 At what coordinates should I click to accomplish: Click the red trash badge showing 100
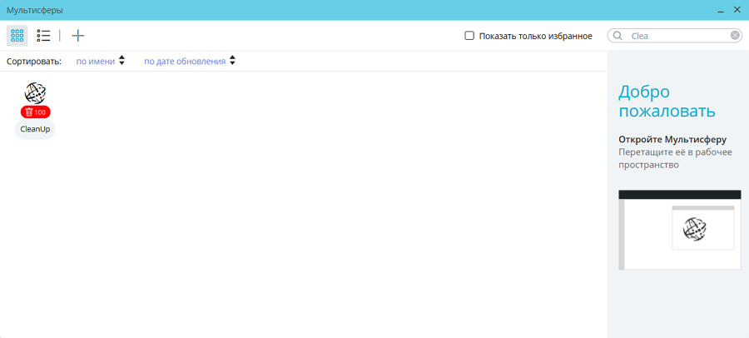click(x=35, y=112)
